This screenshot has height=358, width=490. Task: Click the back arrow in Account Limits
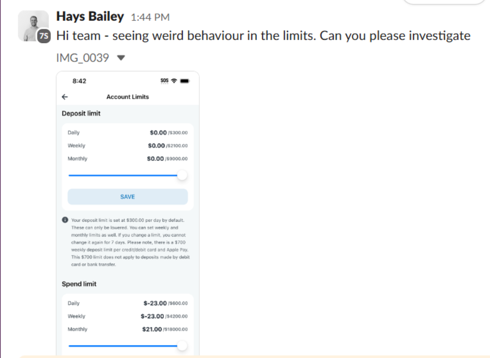[x=65, y=97]
